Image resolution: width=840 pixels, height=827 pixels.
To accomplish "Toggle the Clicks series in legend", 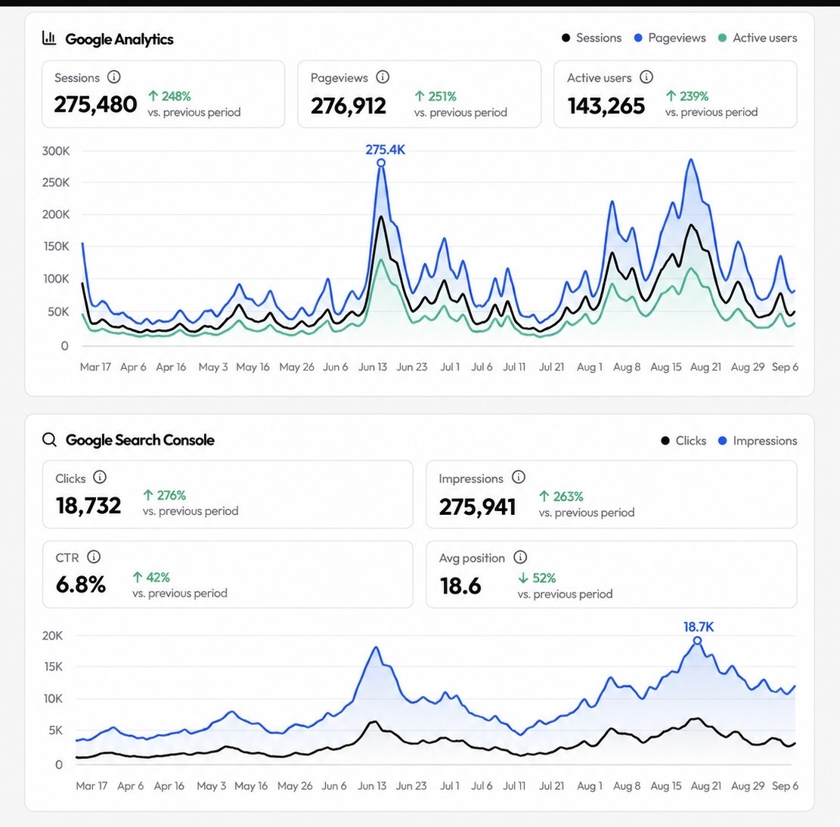I will coord(683,441).
